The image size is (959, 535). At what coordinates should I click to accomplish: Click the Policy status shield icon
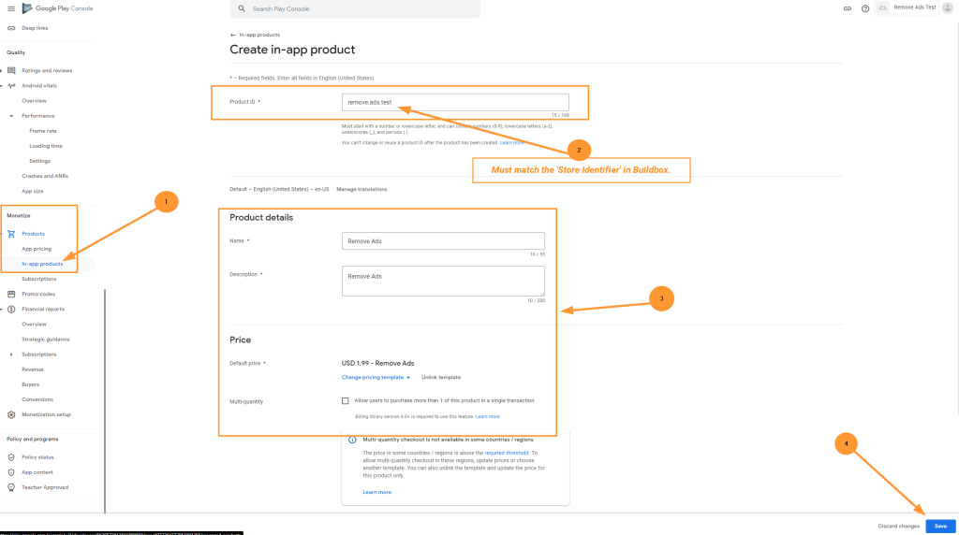coord(11,457)
